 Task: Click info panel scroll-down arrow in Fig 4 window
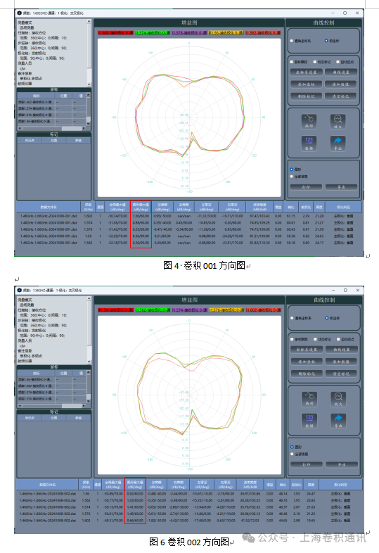pyautogui.click(x=89, y=84)
